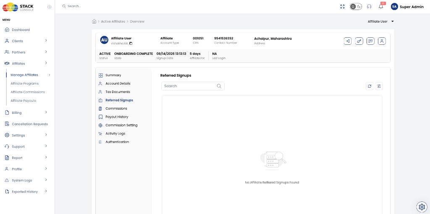Expand the Billing menu chevron
The image size is (430, 214).
coord(46,112)
